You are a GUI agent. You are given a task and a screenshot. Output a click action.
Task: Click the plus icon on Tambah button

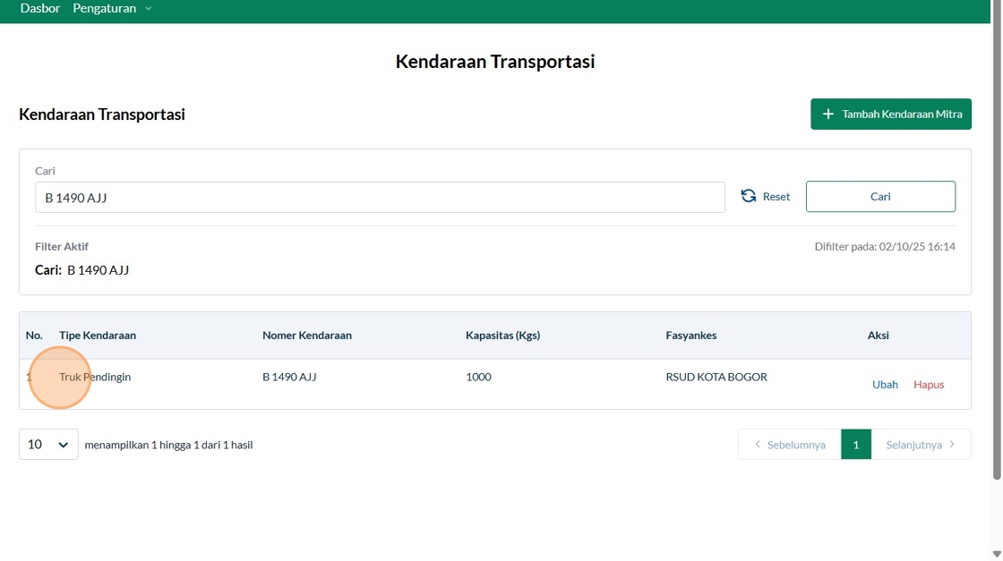827,114
